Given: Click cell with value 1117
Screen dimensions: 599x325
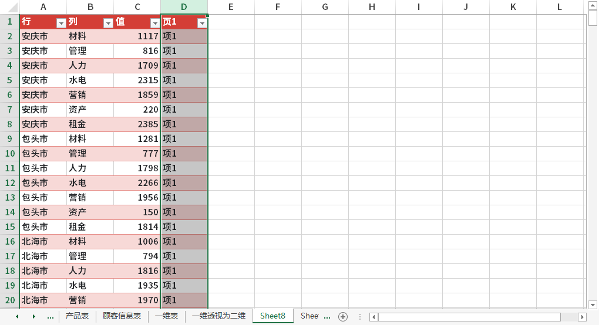Looking at the screenshot, I should click(x=137, y=36).
